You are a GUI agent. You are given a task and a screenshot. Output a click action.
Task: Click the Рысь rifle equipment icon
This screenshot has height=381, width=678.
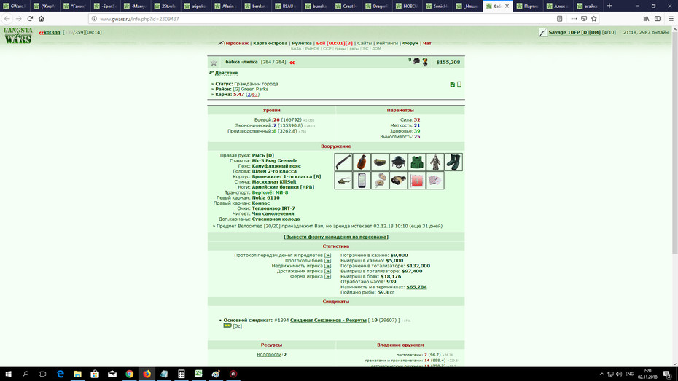click(343, 162)
